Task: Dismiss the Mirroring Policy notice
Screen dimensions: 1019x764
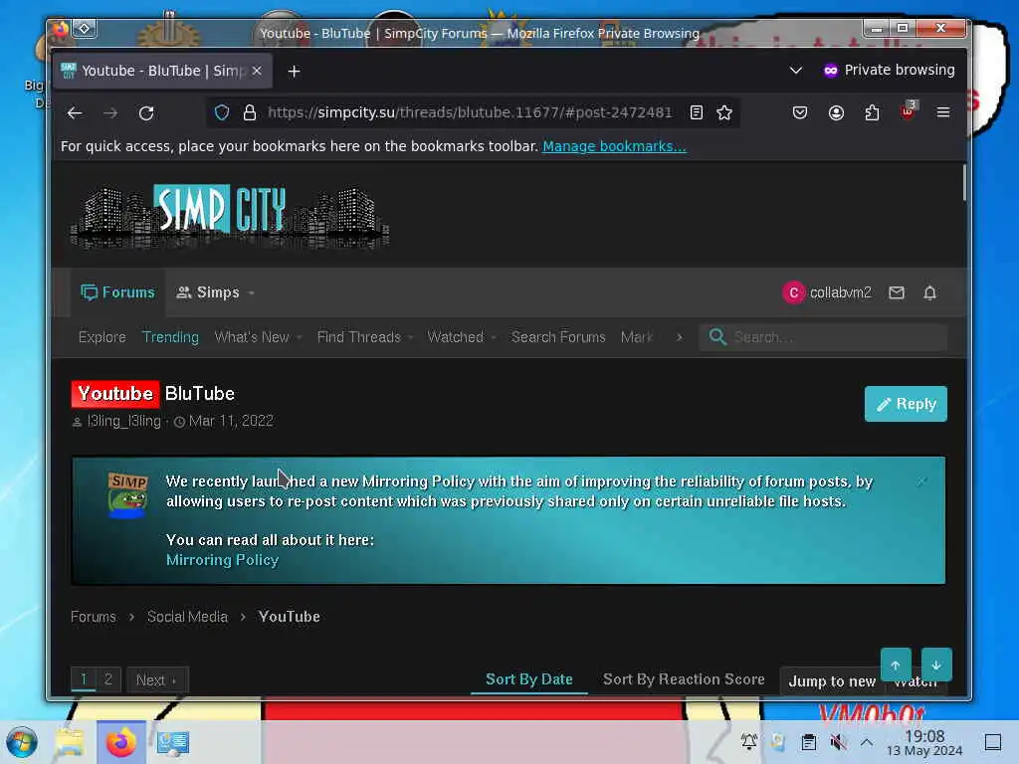Action: point(921,481)
